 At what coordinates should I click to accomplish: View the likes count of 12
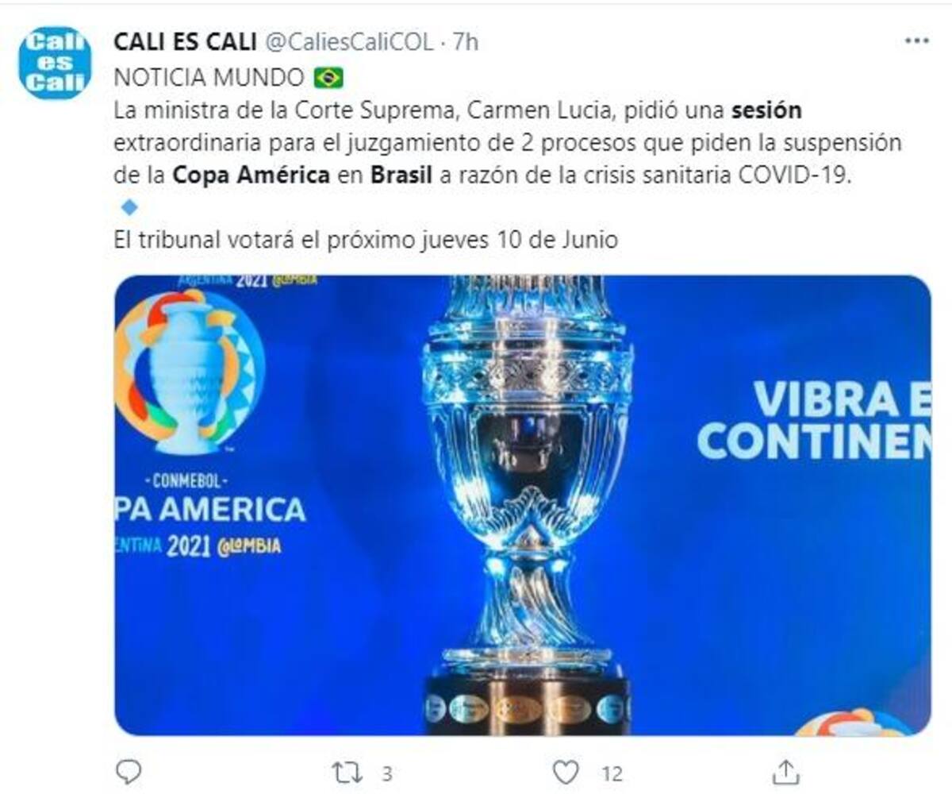pyautogui.click(x=612, y=773)
